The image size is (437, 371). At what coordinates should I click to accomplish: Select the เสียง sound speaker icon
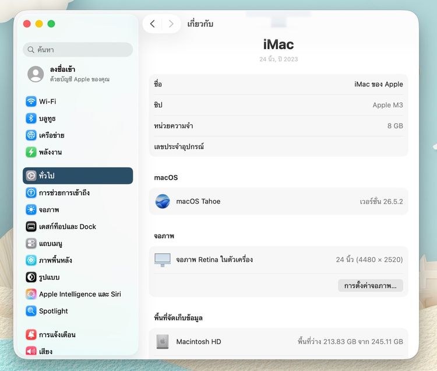[31, 351]
